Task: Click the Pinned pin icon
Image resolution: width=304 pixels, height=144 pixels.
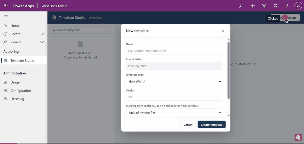Action: point(5,42)
